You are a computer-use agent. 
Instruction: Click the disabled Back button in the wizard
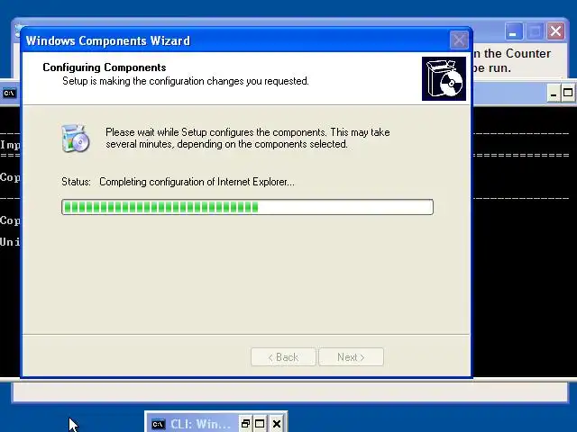[283, 357]
